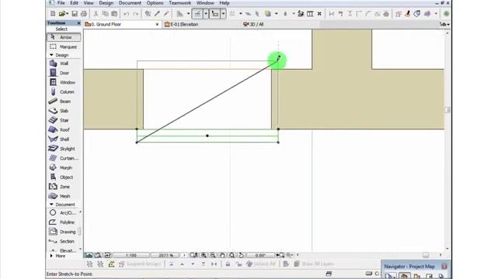Open the File menu
Viewport: 497px width, 279px height.
pos(61,3)
